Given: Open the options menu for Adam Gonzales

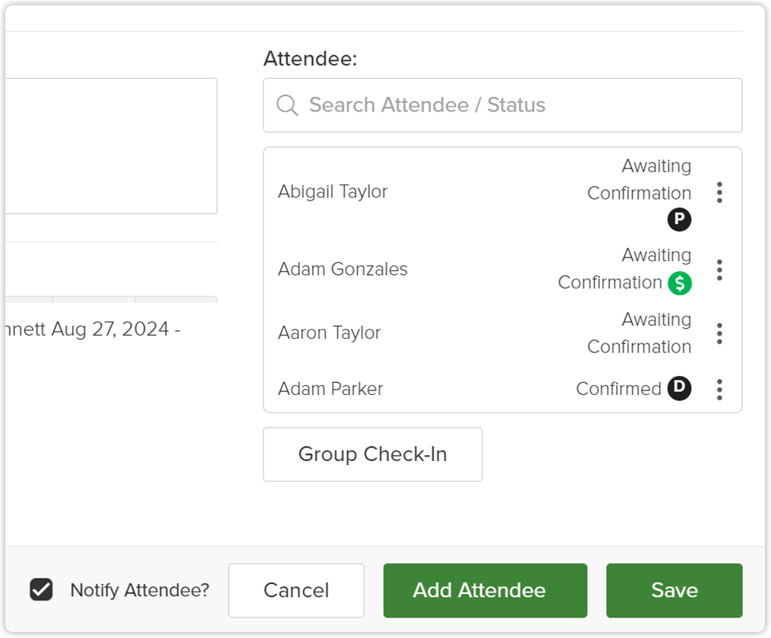Looking at the screenshot, I should coord(719,270).
